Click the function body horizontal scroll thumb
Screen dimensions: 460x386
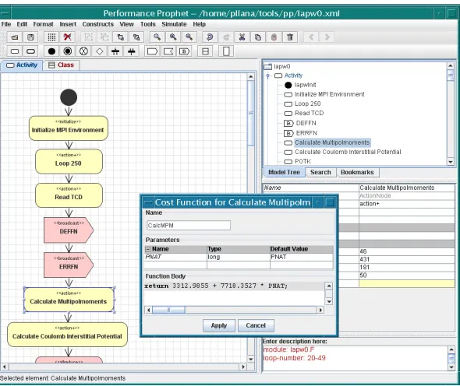[x=168, y=310]
